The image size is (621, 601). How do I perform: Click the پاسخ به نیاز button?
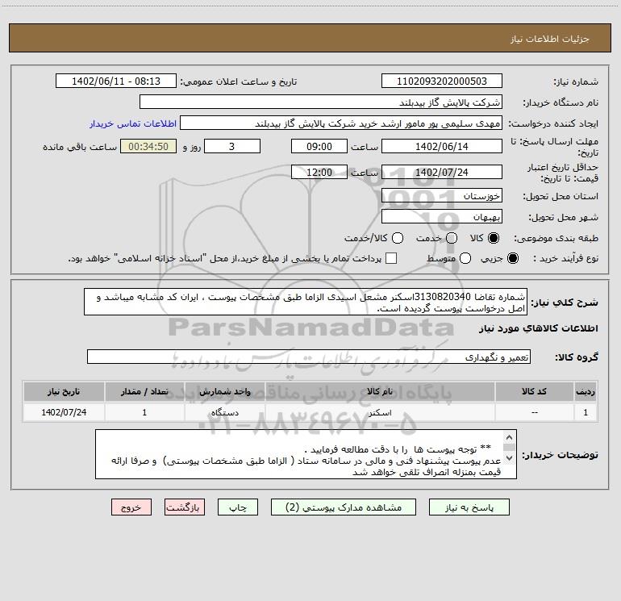469,507
